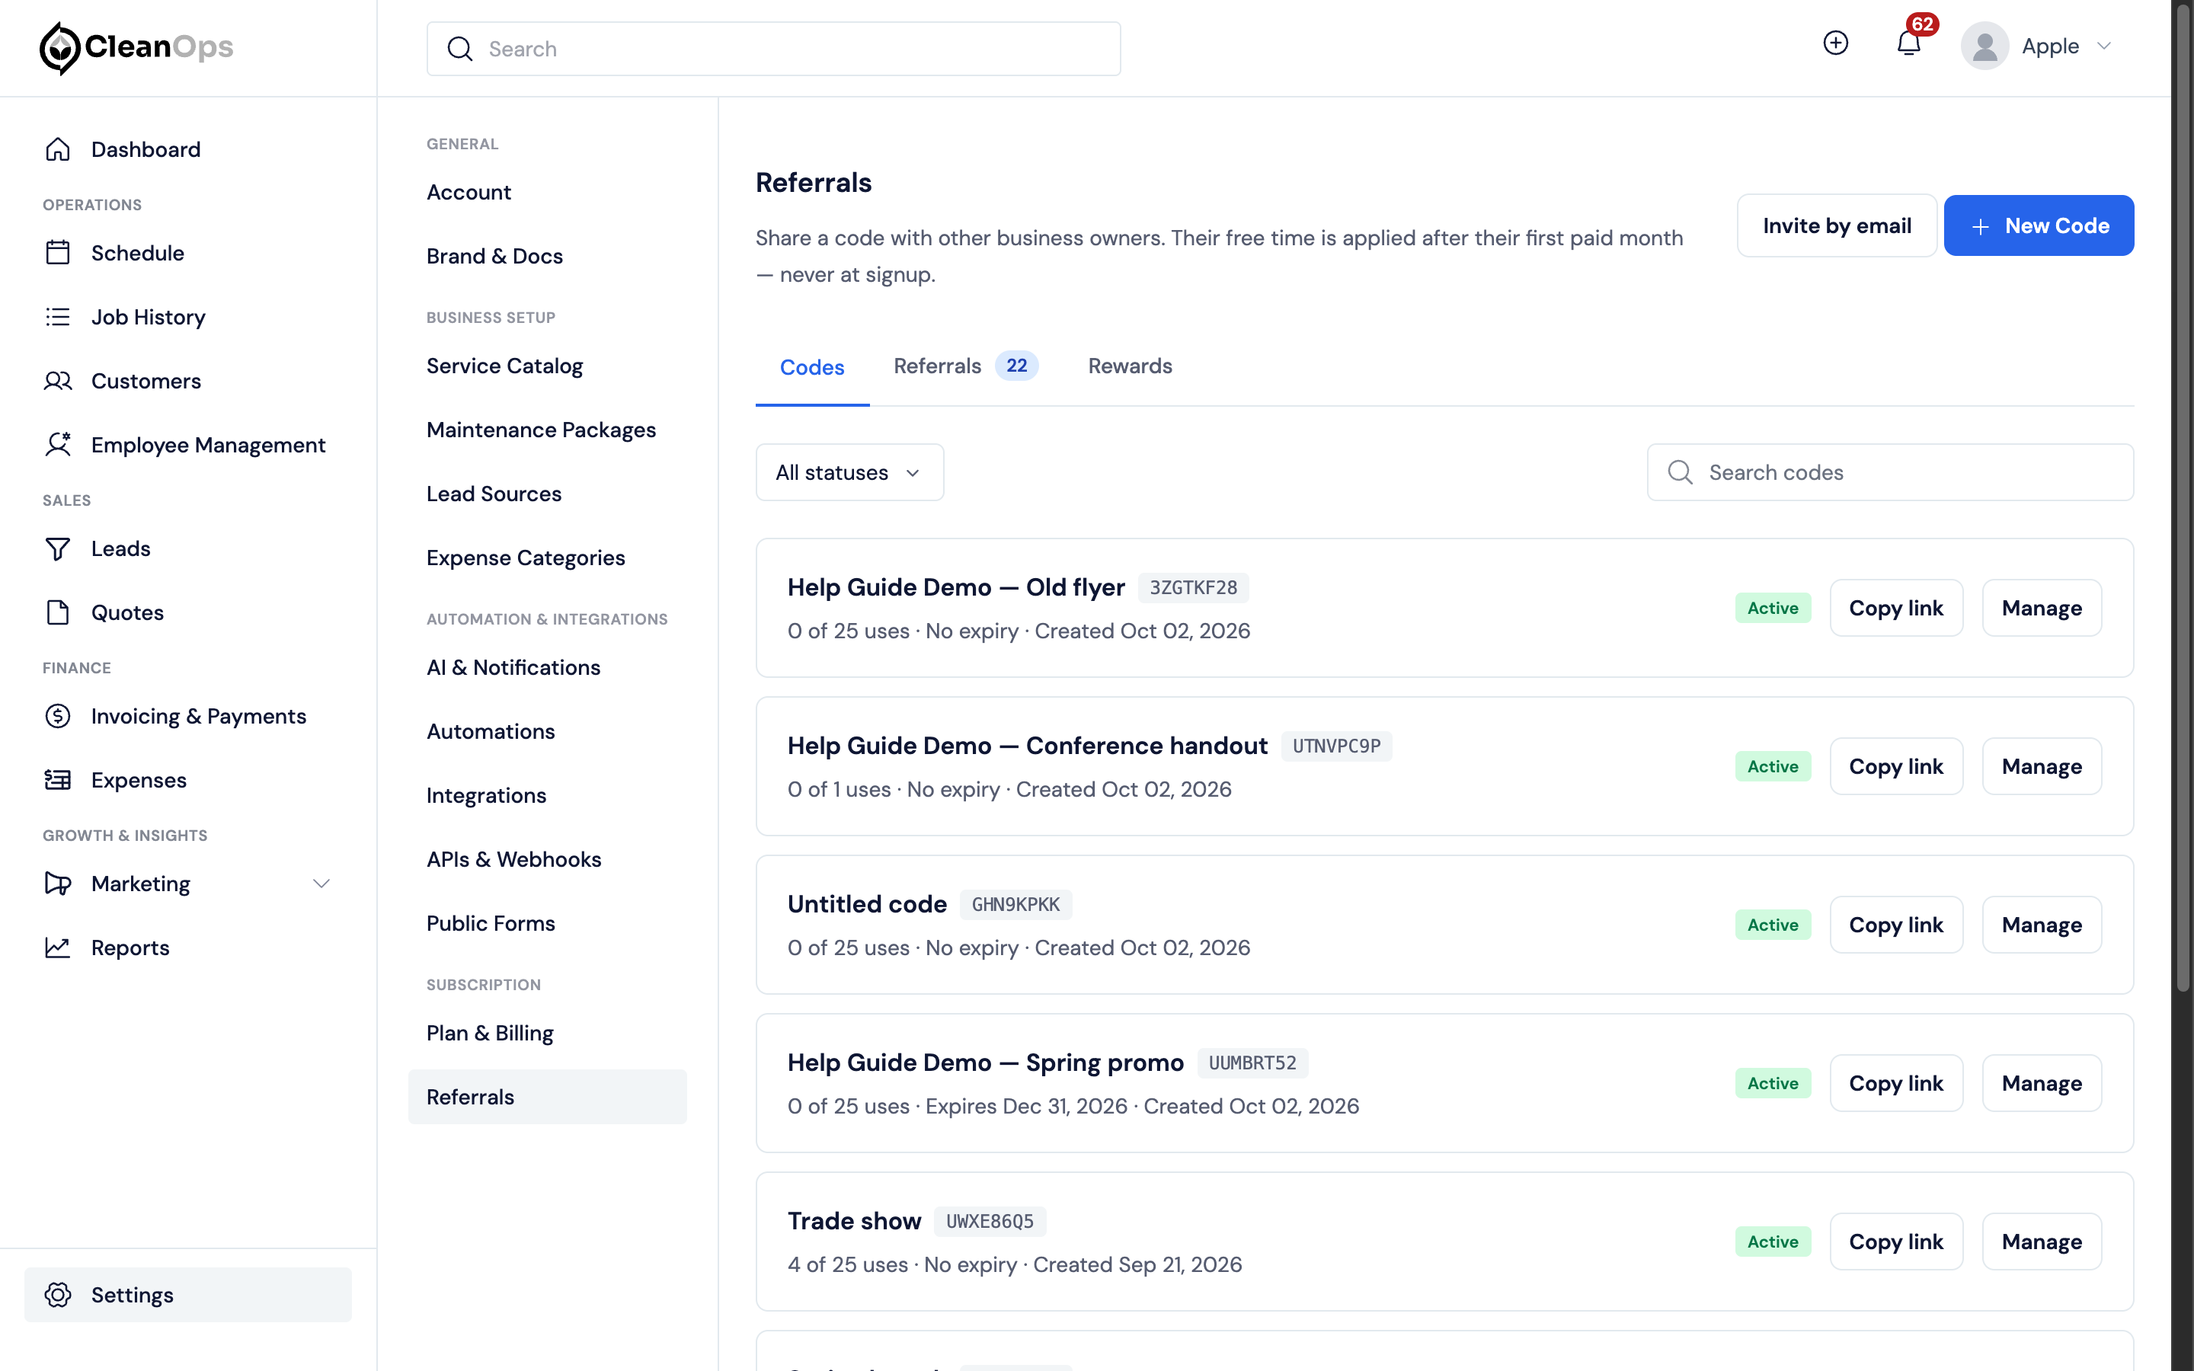2194x1371 pixels.
Task: Click the plus circle quick-add icon
Action: [1836, 43]
